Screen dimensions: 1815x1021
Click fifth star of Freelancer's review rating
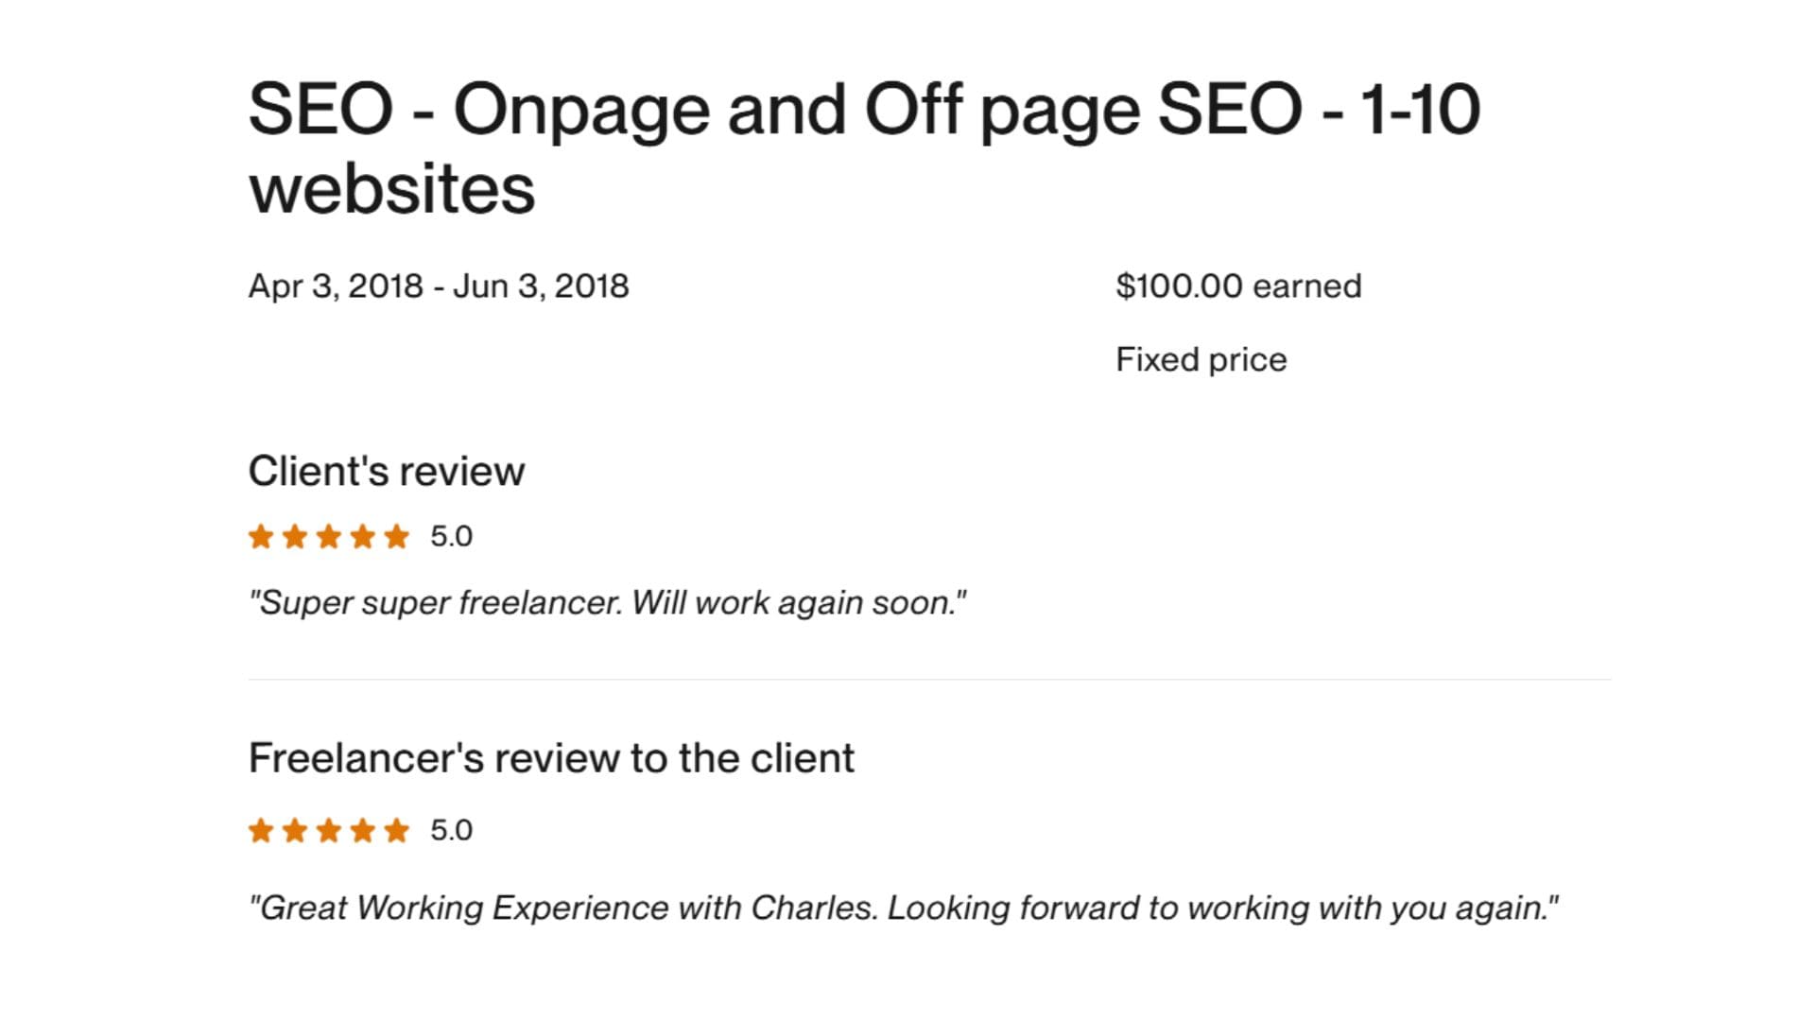(x=397, y=831)
